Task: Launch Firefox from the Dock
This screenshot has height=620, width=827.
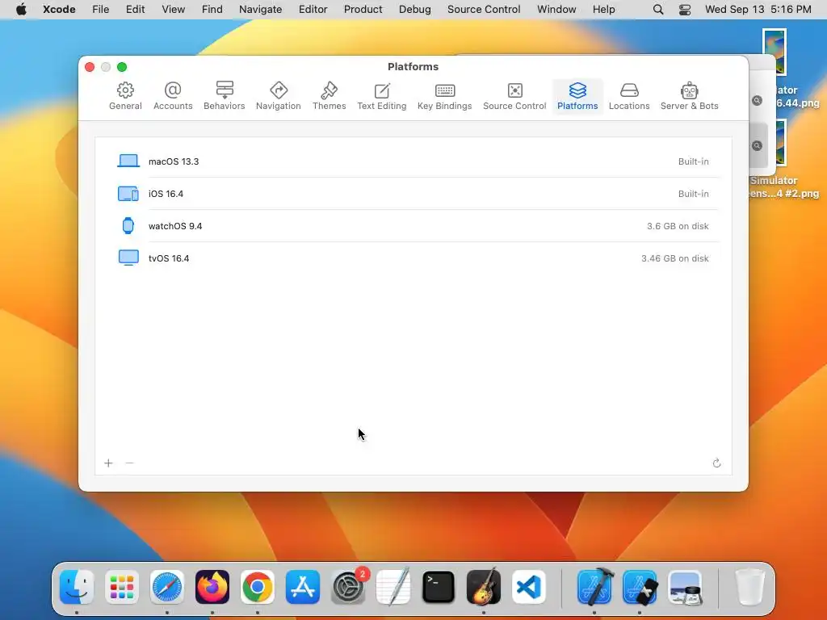Action: coord(212,587)
